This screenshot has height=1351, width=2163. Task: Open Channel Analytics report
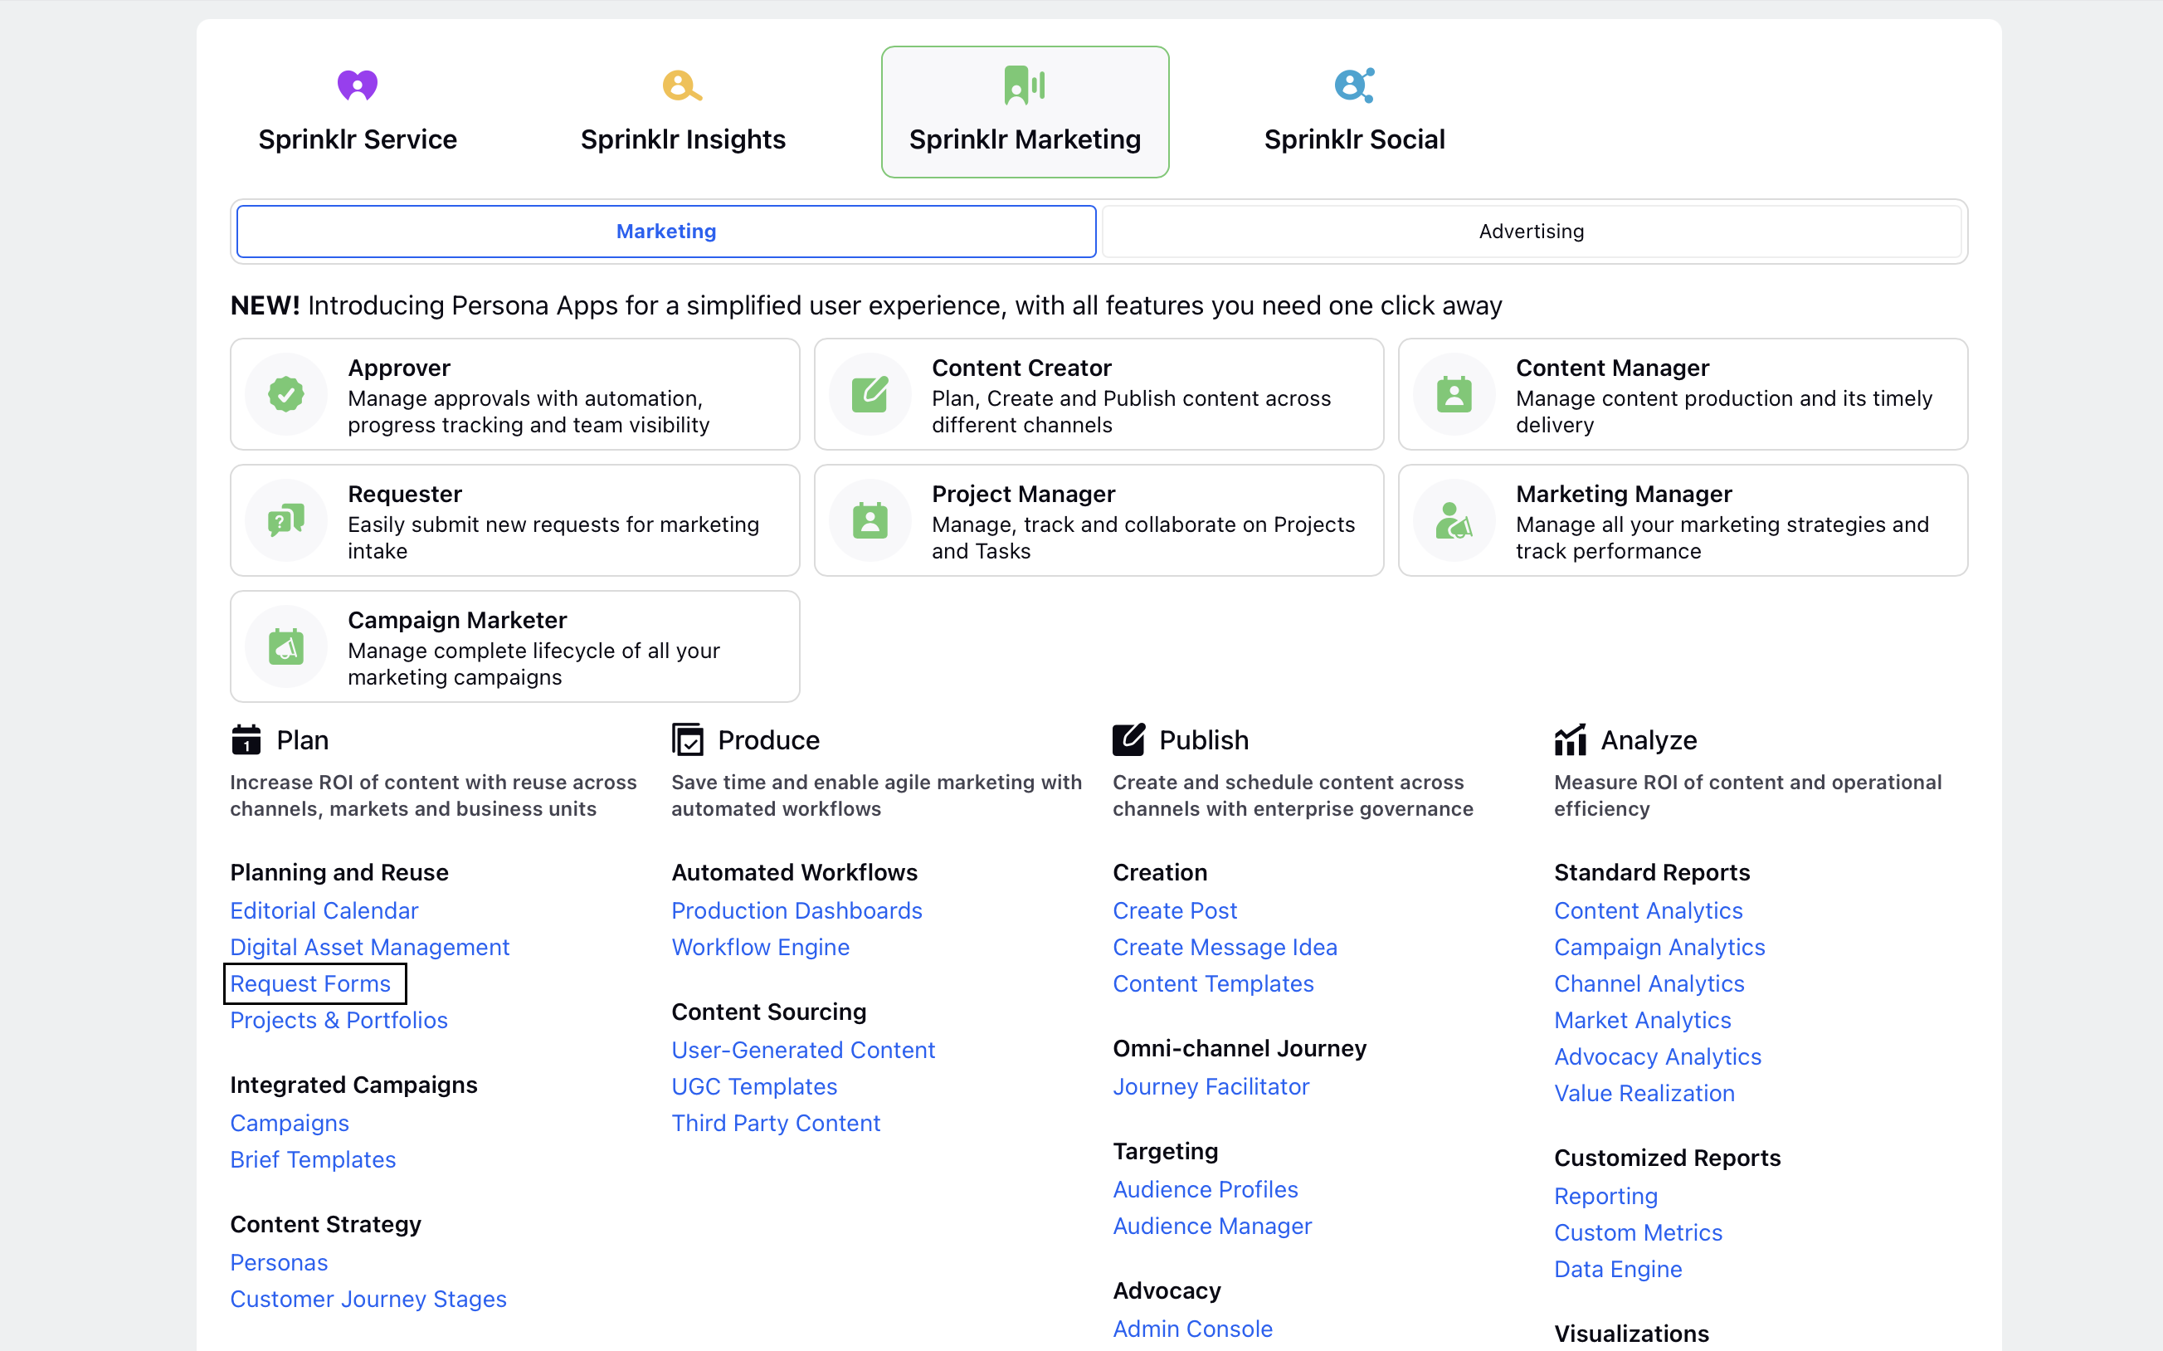[1649, 983]
